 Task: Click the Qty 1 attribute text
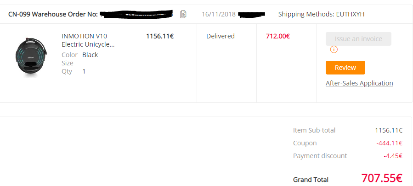click(74, 71)
